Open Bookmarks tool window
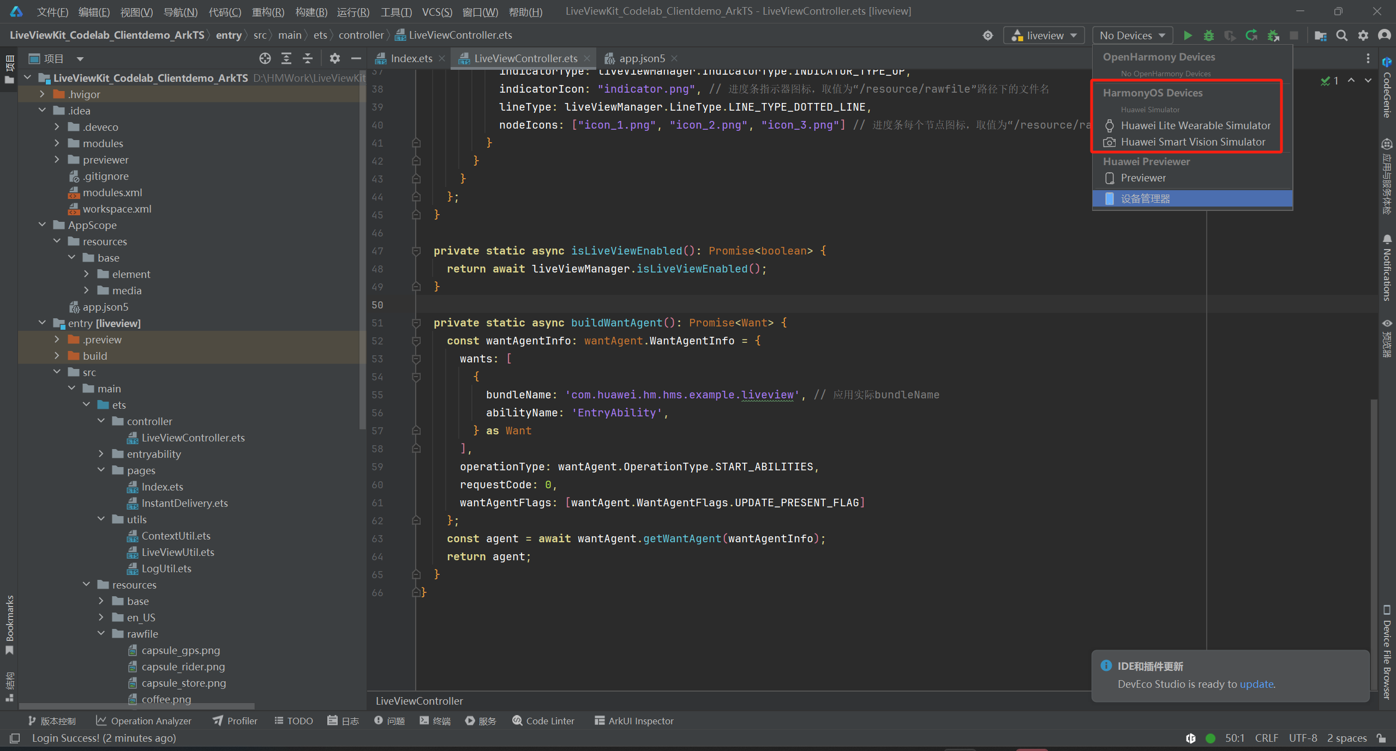 pyautogui.click(x=9, y=624)
